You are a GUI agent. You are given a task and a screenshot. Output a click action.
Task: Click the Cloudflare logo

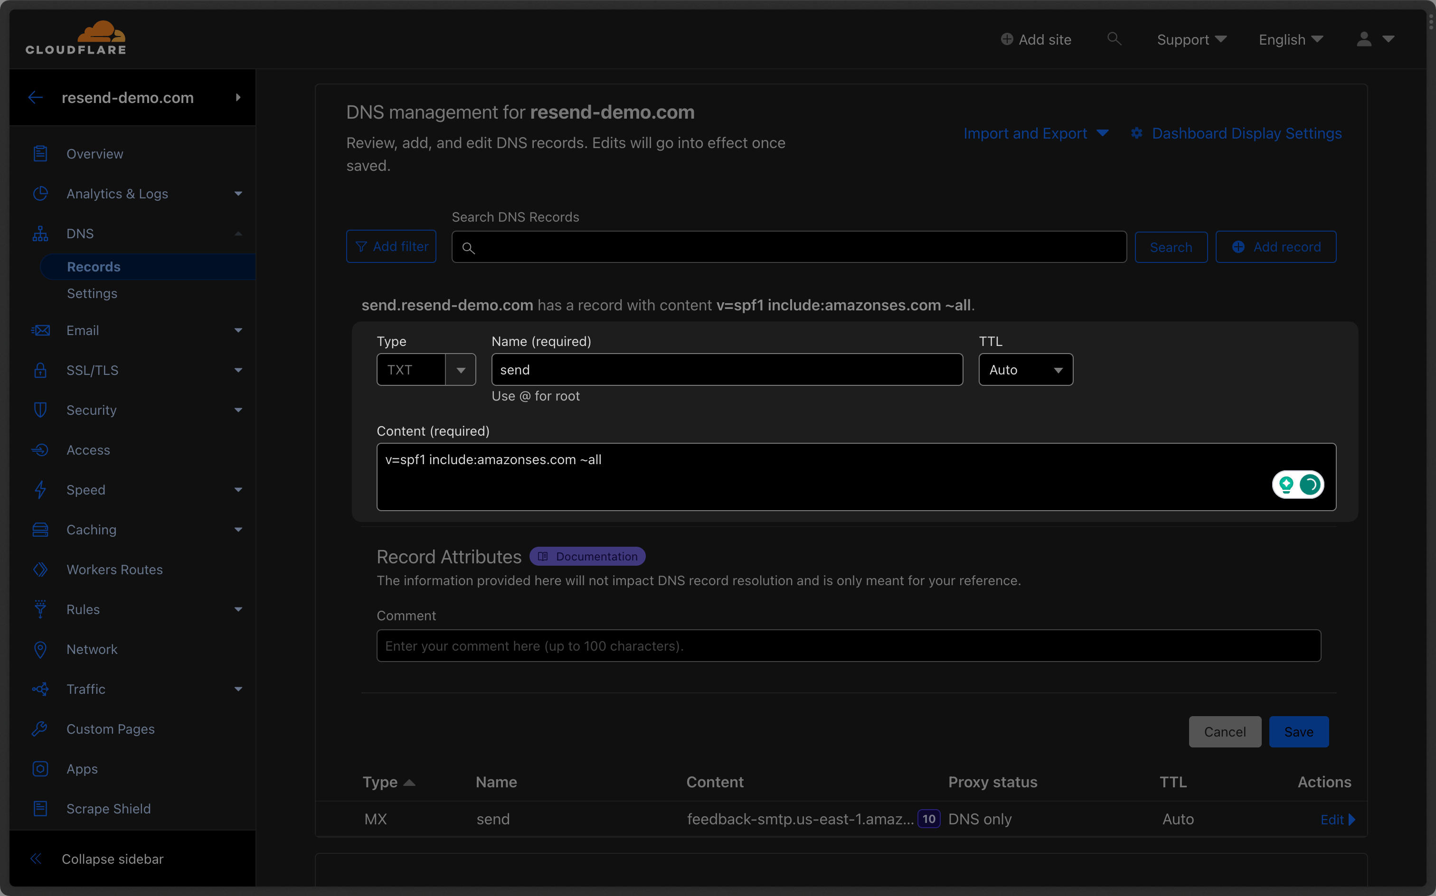point(76,38)
